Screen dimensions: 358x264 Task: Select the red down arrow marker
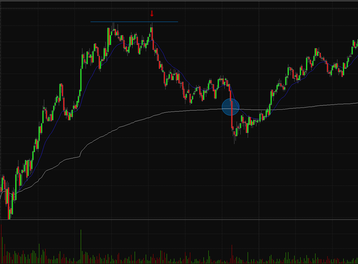coord(152,14)
